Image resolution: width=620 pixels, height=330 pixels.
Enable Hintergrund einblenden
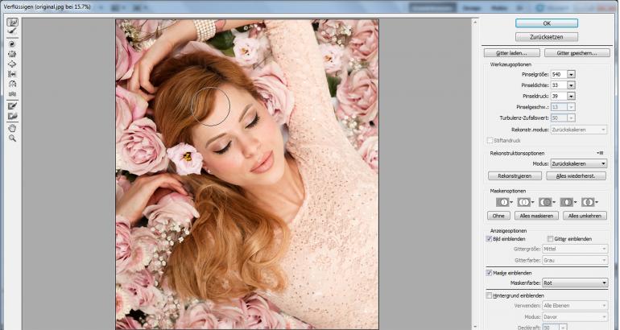coord(489,295)
